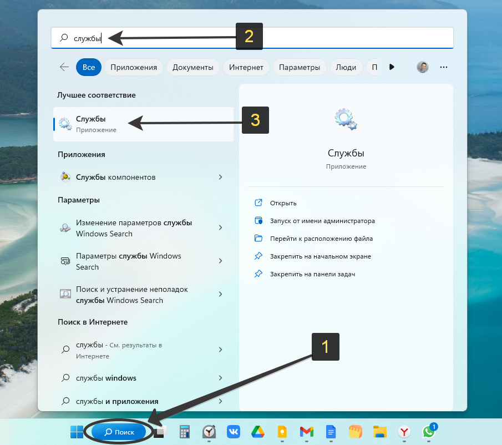Expand chevron for Параметры службы Windows Search
This screenshot has width=502, height=445.
click(220, 261)
